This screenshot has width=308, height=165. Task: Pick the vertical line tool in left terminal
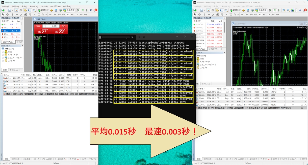[x=12, y=15]
